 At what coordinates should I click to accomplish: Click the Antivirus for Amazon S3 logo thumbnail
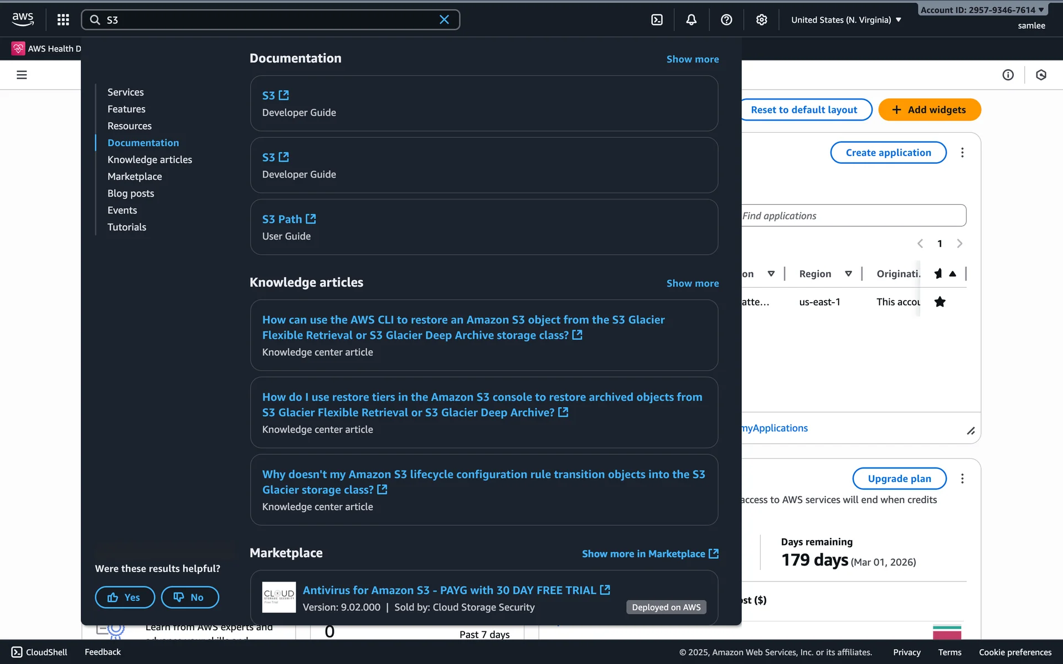(279, 597)
